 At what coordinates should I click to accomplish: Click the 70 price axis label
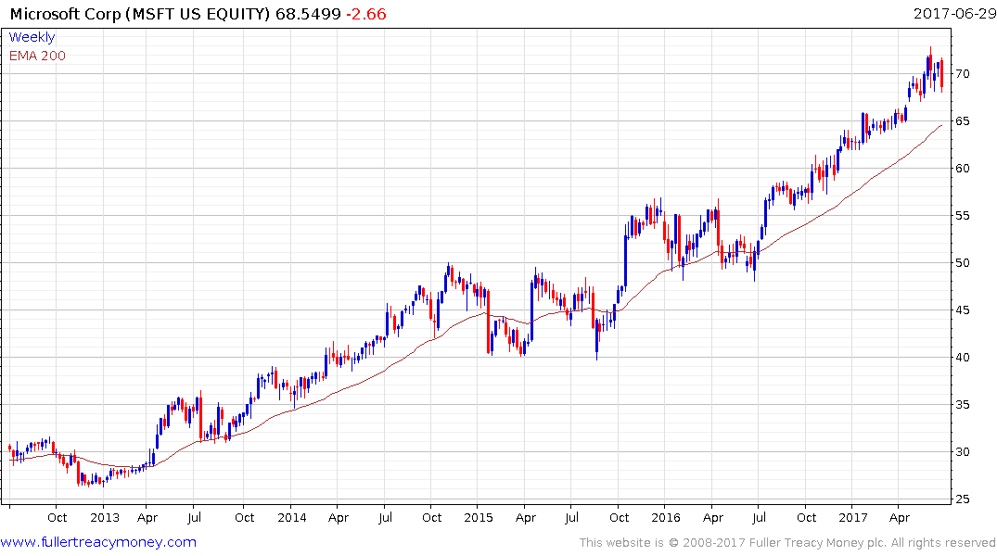click(963, 74)
